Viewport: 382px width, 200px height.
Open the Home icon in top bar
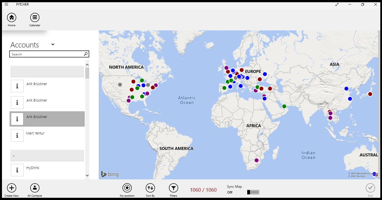tap(11, 18)
